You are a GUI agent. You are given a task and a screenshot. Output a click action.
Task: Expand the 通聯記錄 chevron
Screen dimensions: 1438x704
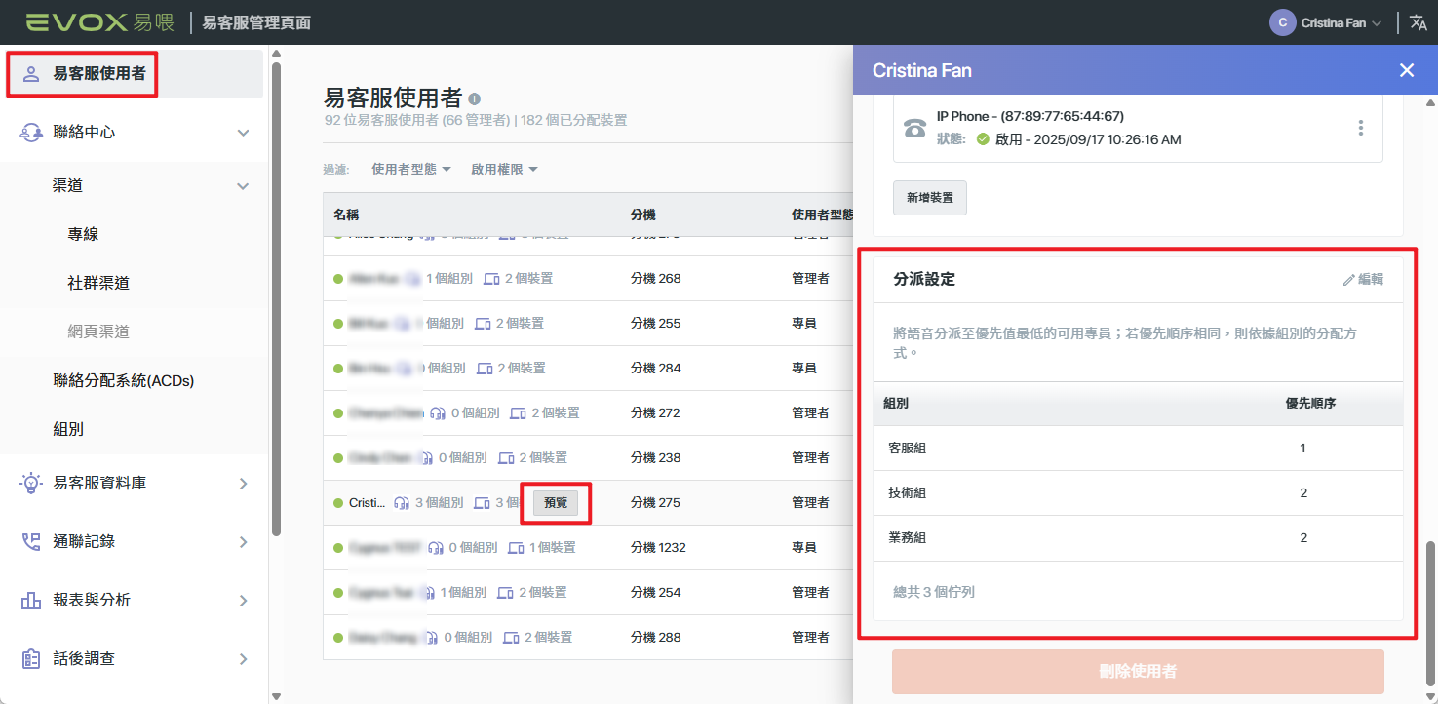point(244,542)
